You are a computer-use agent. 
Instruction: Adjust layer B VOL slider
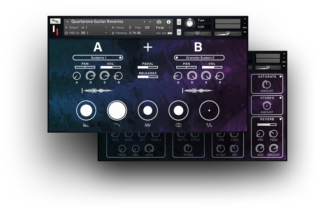click(212, 67)
